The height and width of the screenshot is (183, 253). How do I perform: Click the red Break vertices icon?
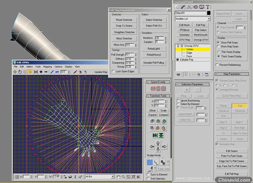75,72
